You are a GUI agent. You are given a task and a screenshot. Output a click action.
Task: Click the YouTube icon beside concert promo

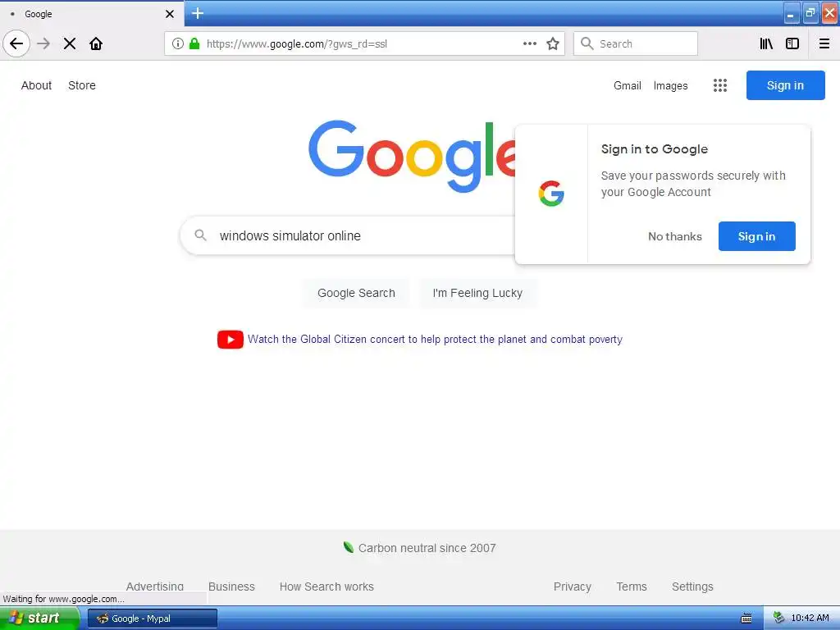231,339
